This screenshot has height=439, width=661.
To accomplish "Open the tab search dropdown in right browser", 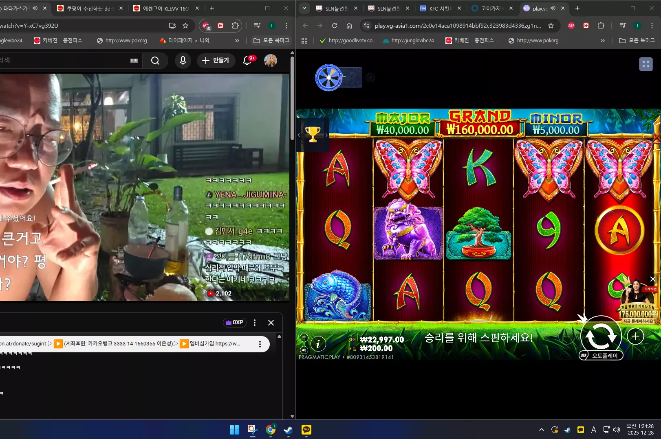I will [x=304, y=8].
